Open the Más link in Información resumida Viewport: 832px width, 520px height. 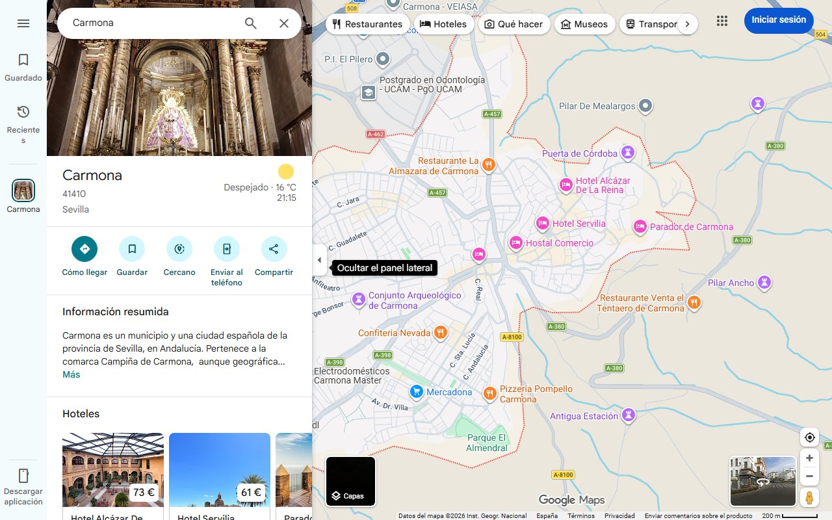pyautogui.click(x=71, y=374)
